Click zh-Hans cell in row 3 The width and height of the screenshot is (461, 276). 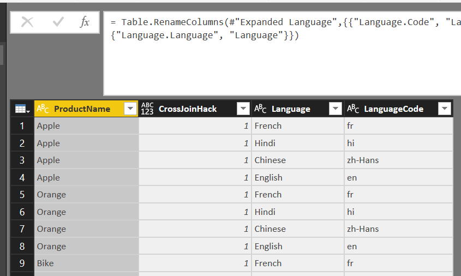pos(398,160)
